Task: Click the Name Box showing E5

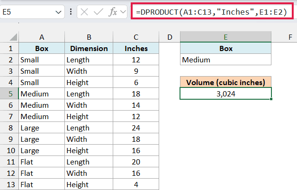Action: point(32,12)
